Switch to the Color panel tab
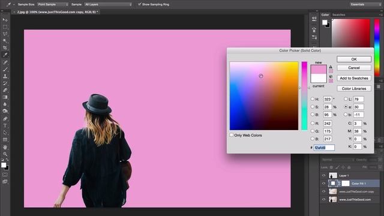 tap(325, 14)
